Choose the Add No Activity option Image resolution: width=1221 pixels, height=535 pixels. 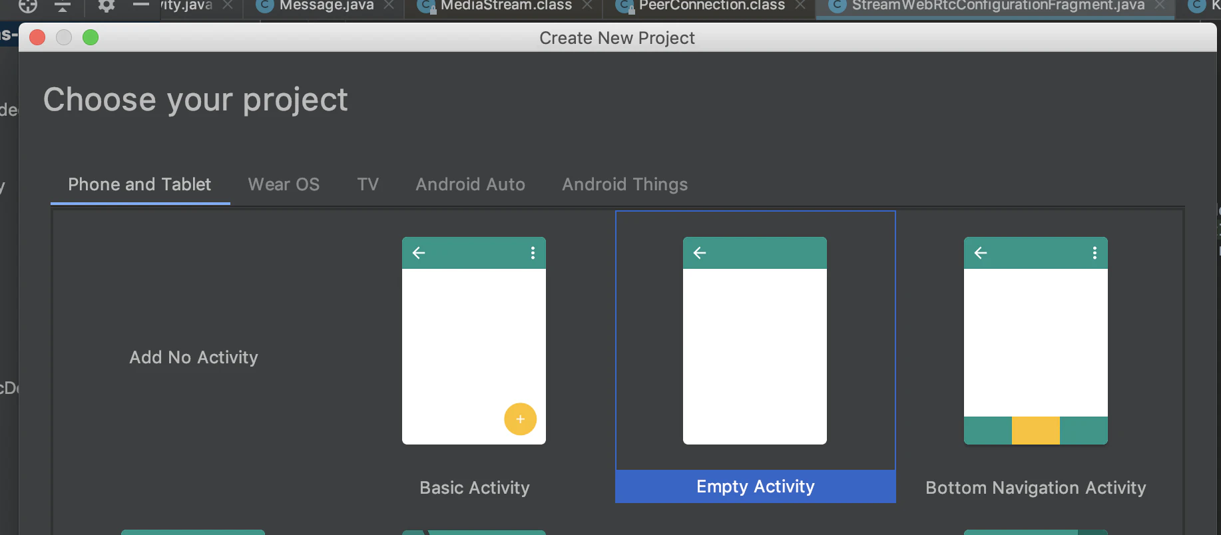coord(194,357)
